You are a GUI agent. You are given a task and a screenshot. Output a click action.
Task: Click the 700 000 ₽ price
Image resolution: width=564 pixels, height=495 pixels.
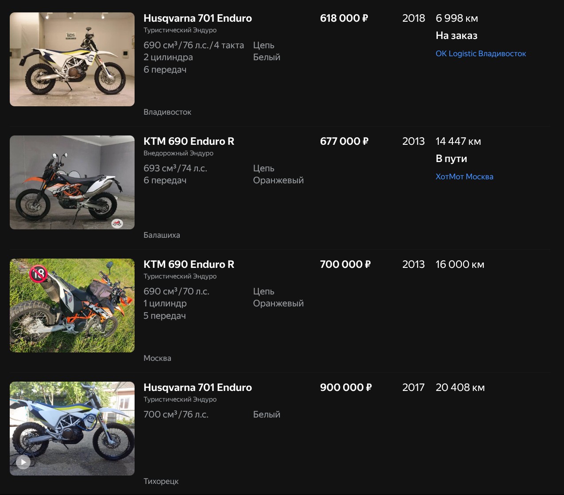click(345, 264)
